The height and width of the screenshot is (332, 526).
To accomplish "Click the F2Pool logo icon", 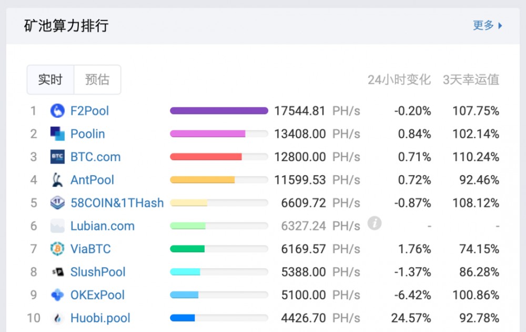I will pos(57,111).
